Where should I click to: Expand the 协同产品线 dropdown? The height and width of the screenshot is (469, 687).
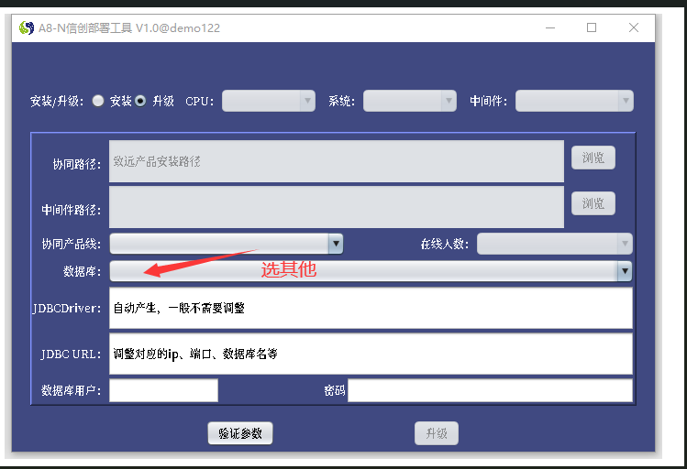(x=227, y=244)
